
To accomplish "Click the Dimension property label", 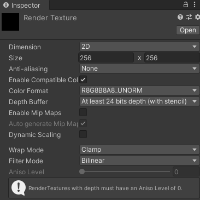I will point(25,47).
